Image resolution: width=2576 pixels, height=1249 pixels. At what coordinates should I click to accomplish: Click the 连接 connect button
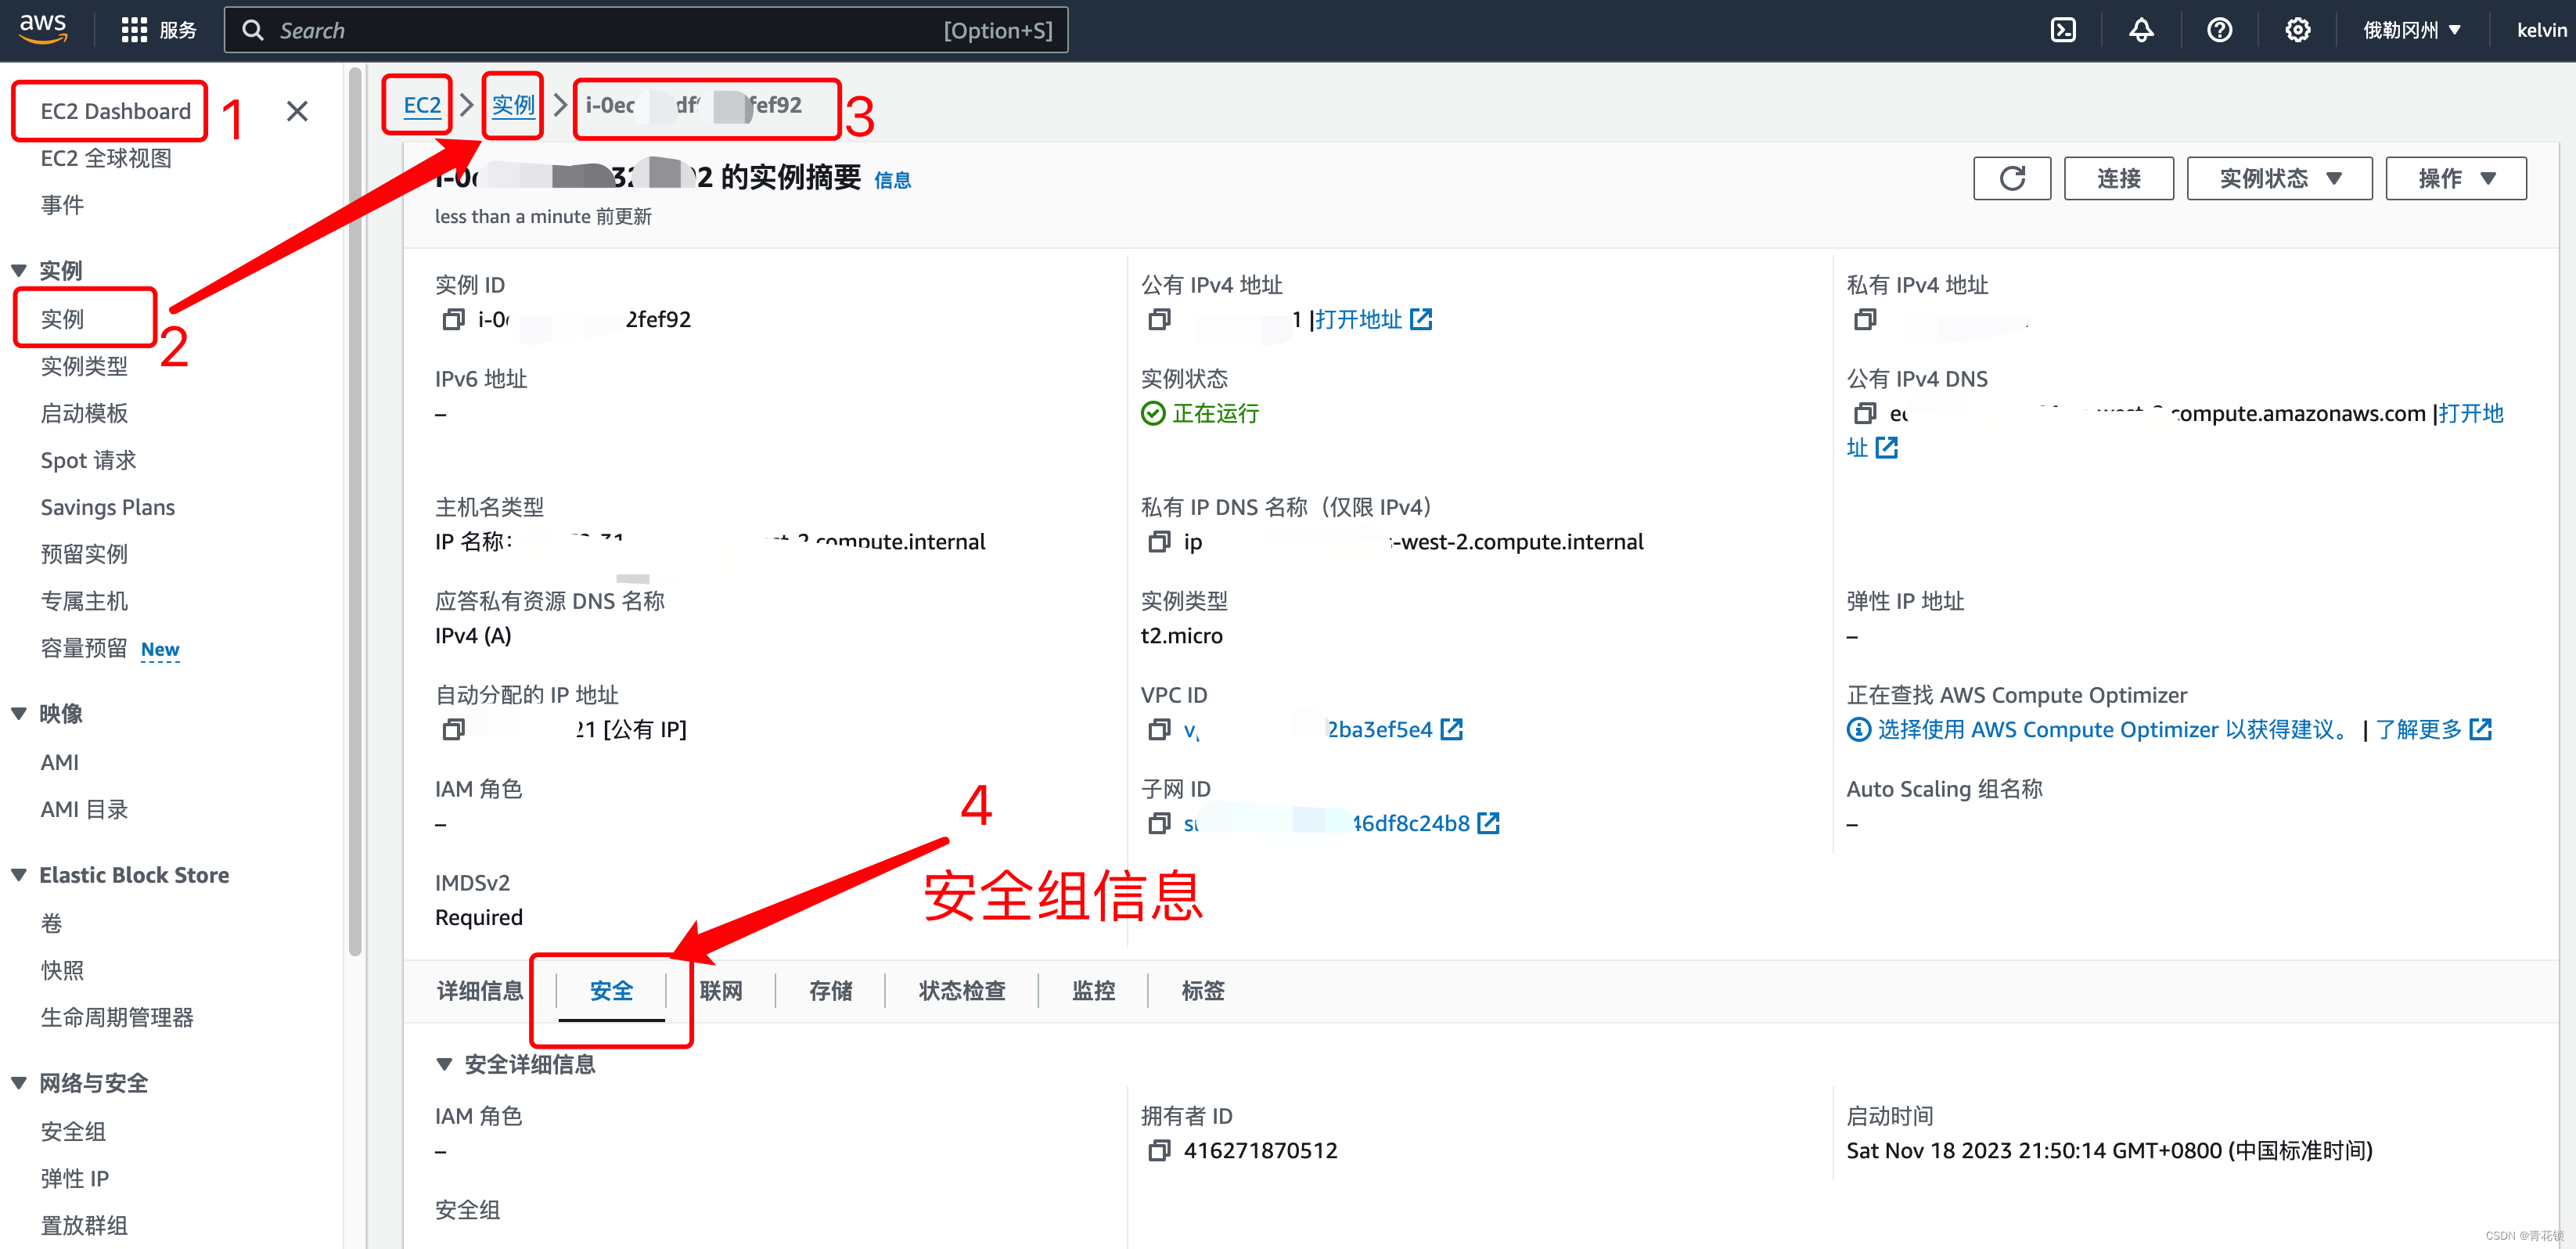click(2119, 178)
